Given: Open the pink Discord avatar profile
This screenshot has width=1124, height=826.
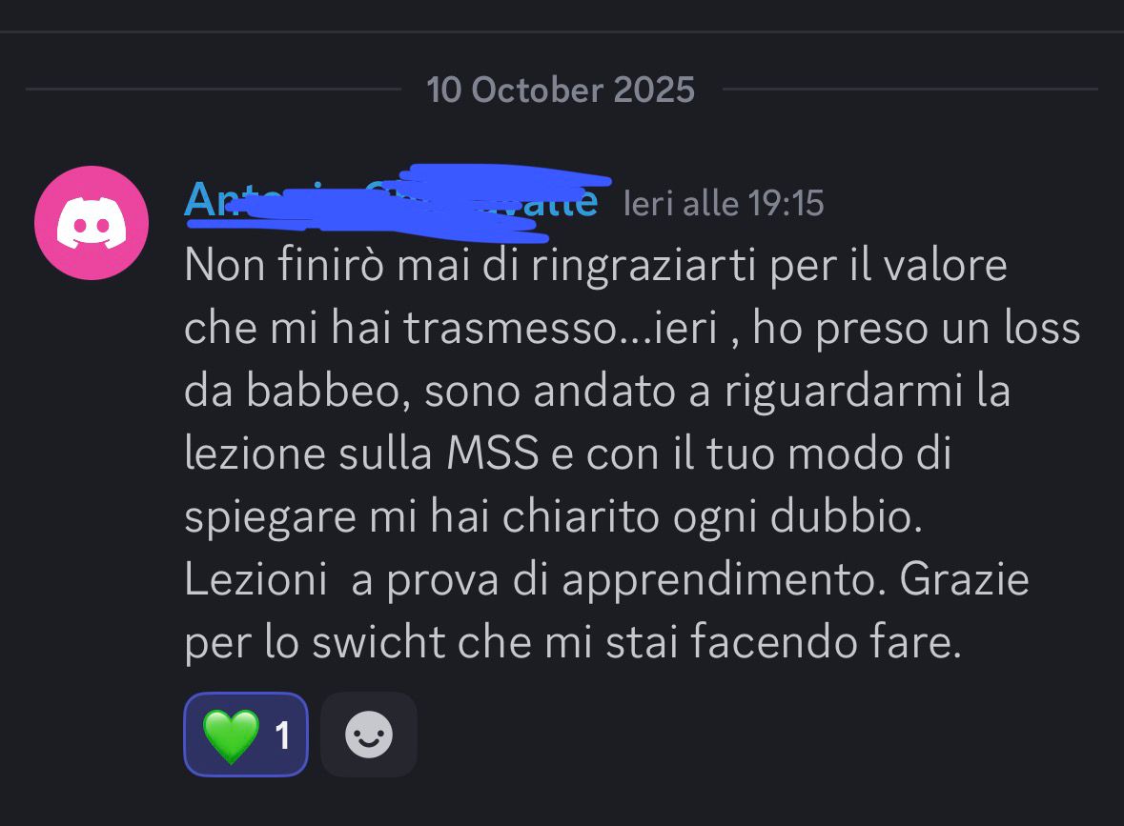Looking at the screenshot, I should click(x=92, y=223).
